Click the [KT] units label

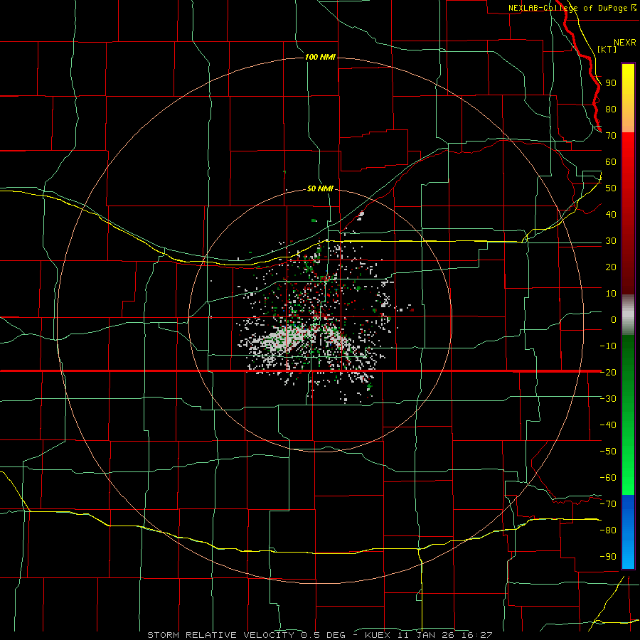coord(607,49)
